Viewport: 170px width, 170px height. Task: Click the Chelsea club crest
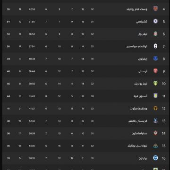pyautogui.click(x=155, y=21)
